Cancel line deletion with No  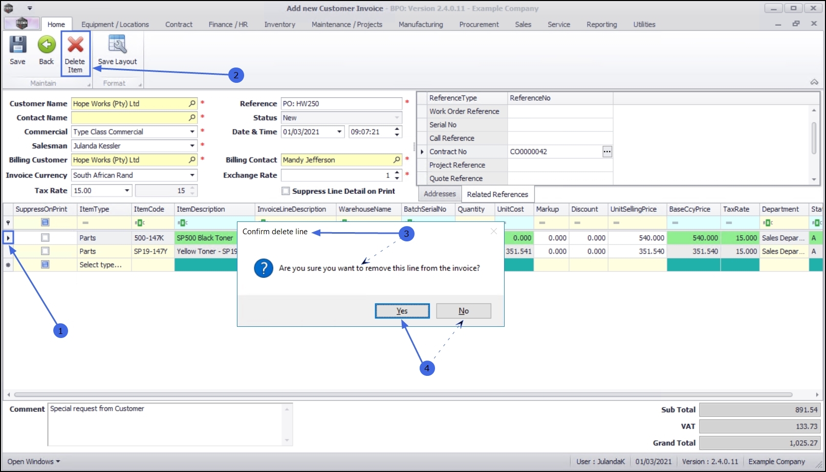point(464,311)
